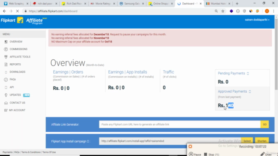
Task: Open the Earnings | Orders link
Action: point(68,72)
